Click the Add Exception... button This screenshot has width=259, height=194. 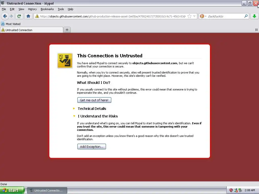pyautogui.click(x=92, y=147)
